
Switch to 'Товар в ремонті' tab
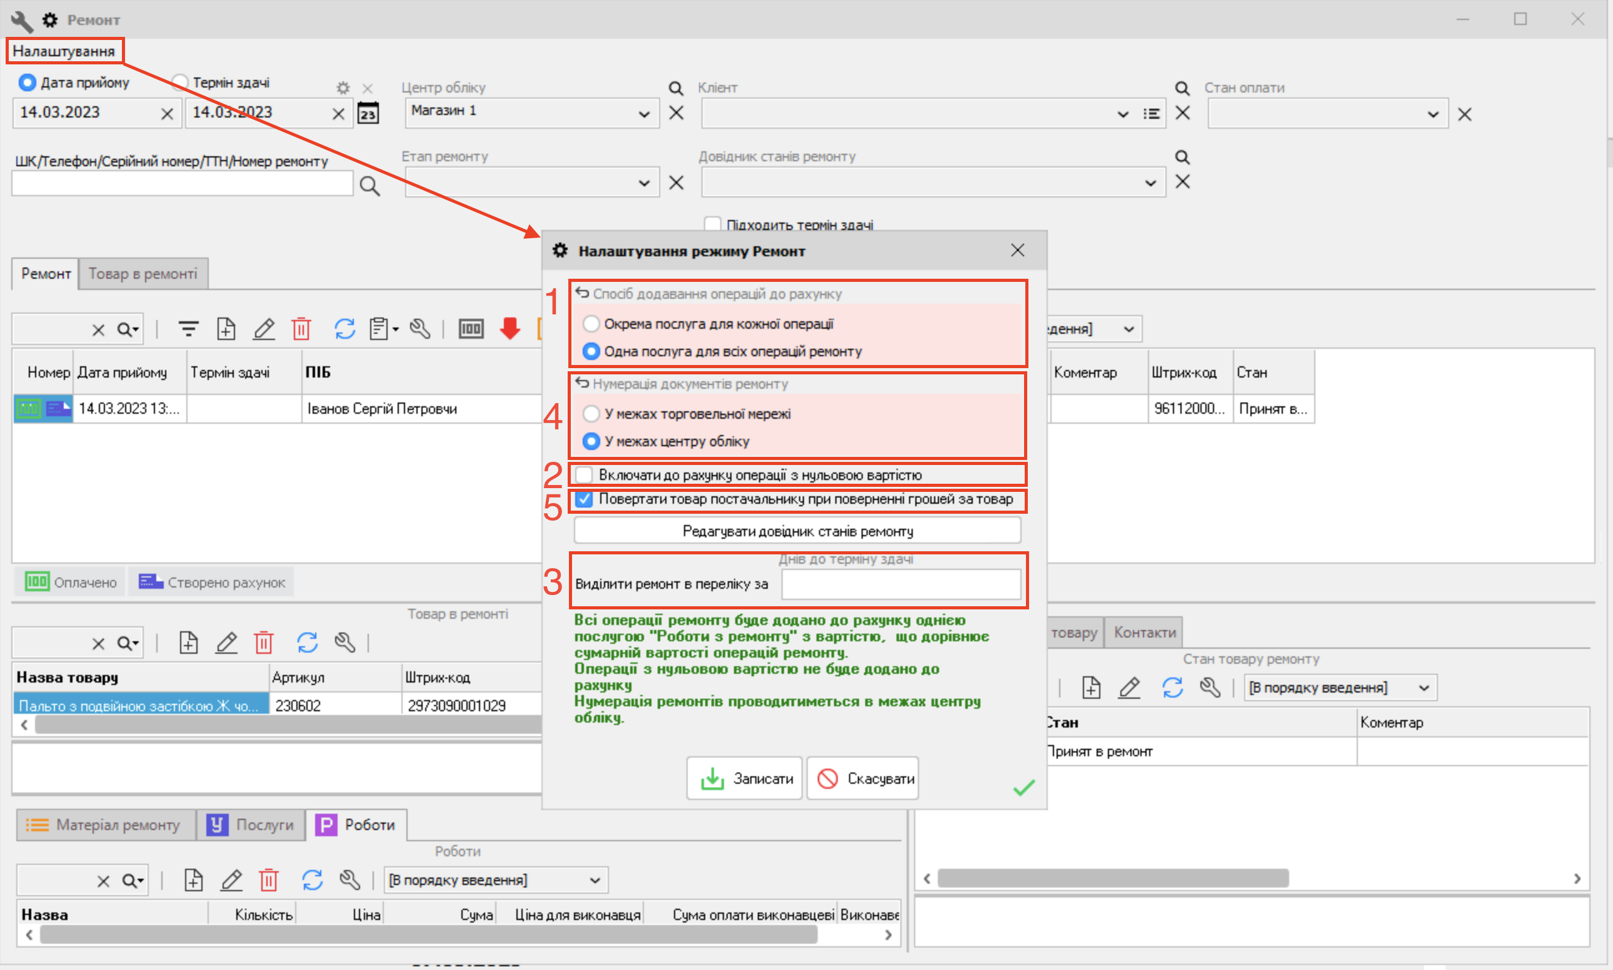pyautogui.click(x=143, y=273)
